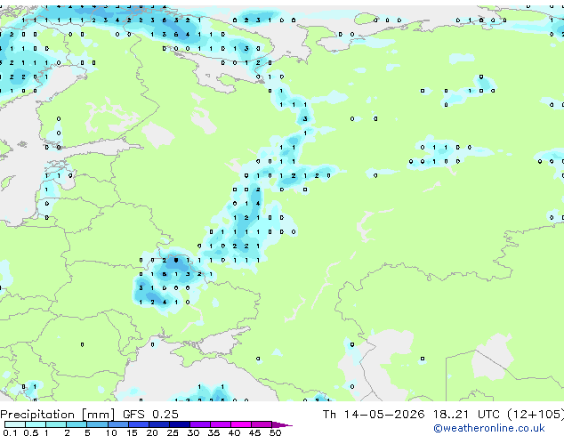Click the legend label '50'

(275, 432)
